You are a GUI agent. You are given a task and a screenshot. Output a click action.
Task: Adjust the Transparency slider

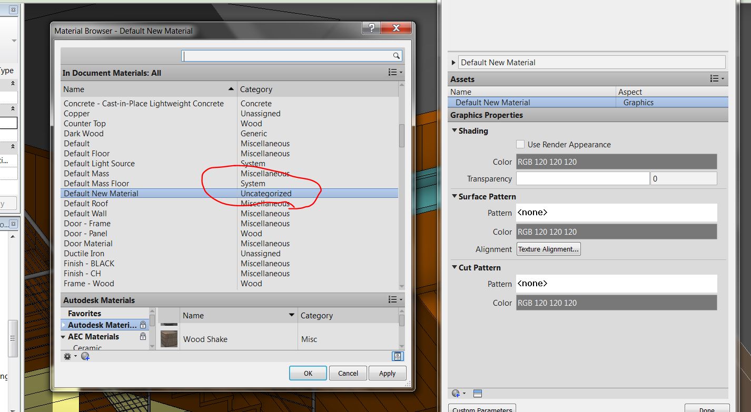[x=582, y=178]
